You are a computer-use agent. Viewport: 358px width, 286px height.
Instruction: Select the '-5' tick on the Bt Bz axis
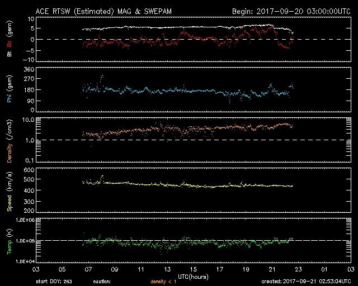click(30, 51)
